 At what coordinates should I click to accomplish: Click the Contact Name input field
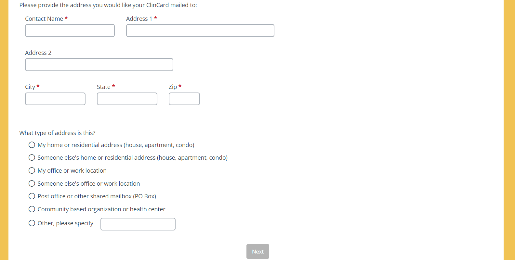70,31
